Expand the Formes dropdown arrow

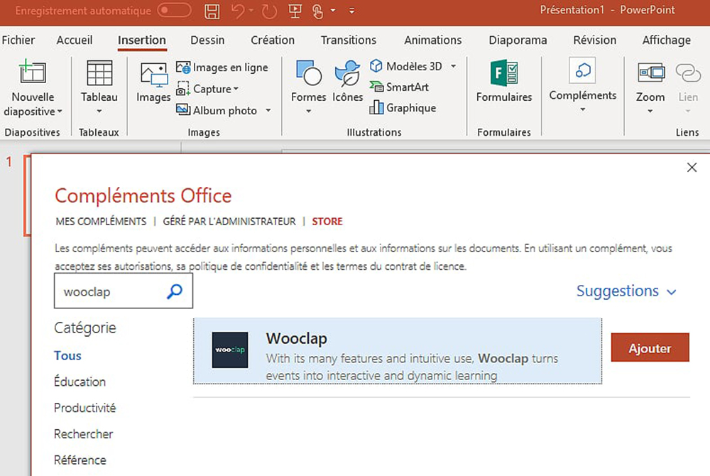[308, 112]
